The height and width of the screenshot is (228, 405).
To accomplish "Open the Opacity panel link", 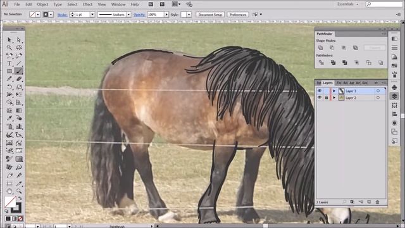I will (x=139, y=15).
